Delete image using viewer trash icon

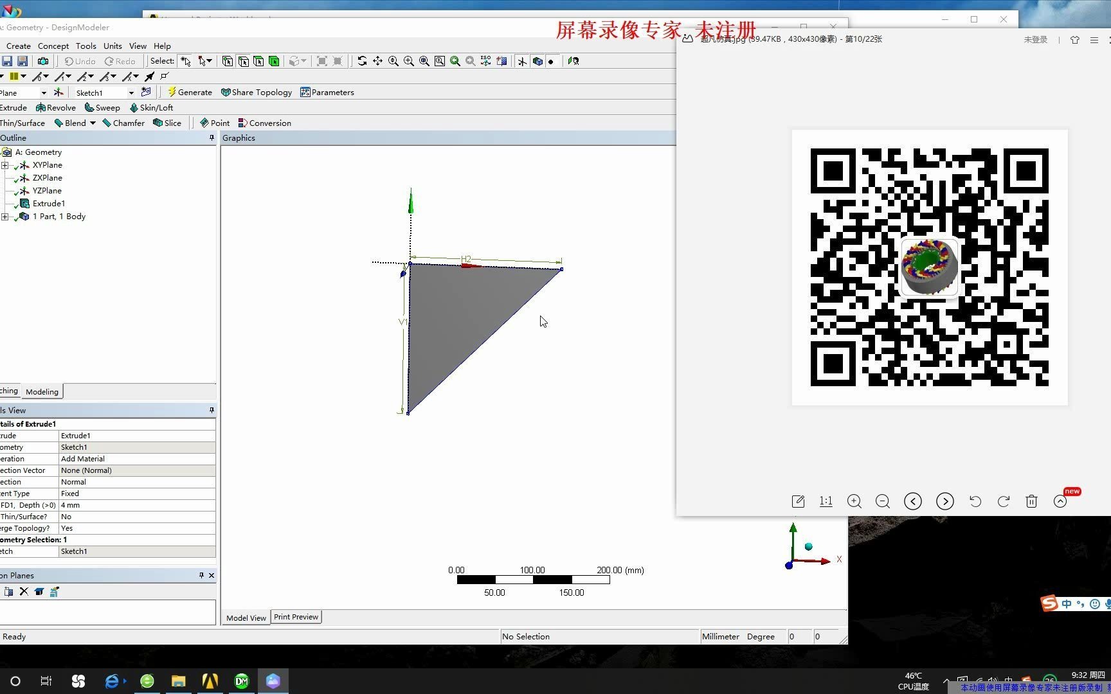1031,501
